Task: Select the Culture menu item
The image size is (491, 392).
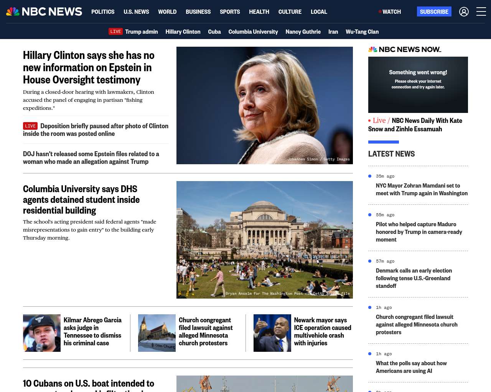Action: coord(290,12)
